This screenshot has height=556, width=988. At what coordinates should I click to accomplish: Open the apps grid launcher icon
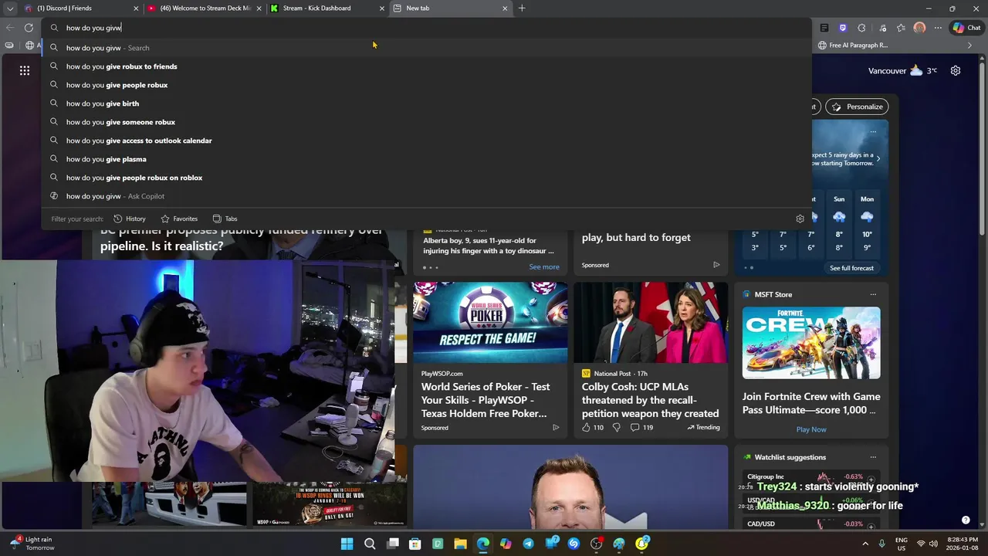pos(25,70)
